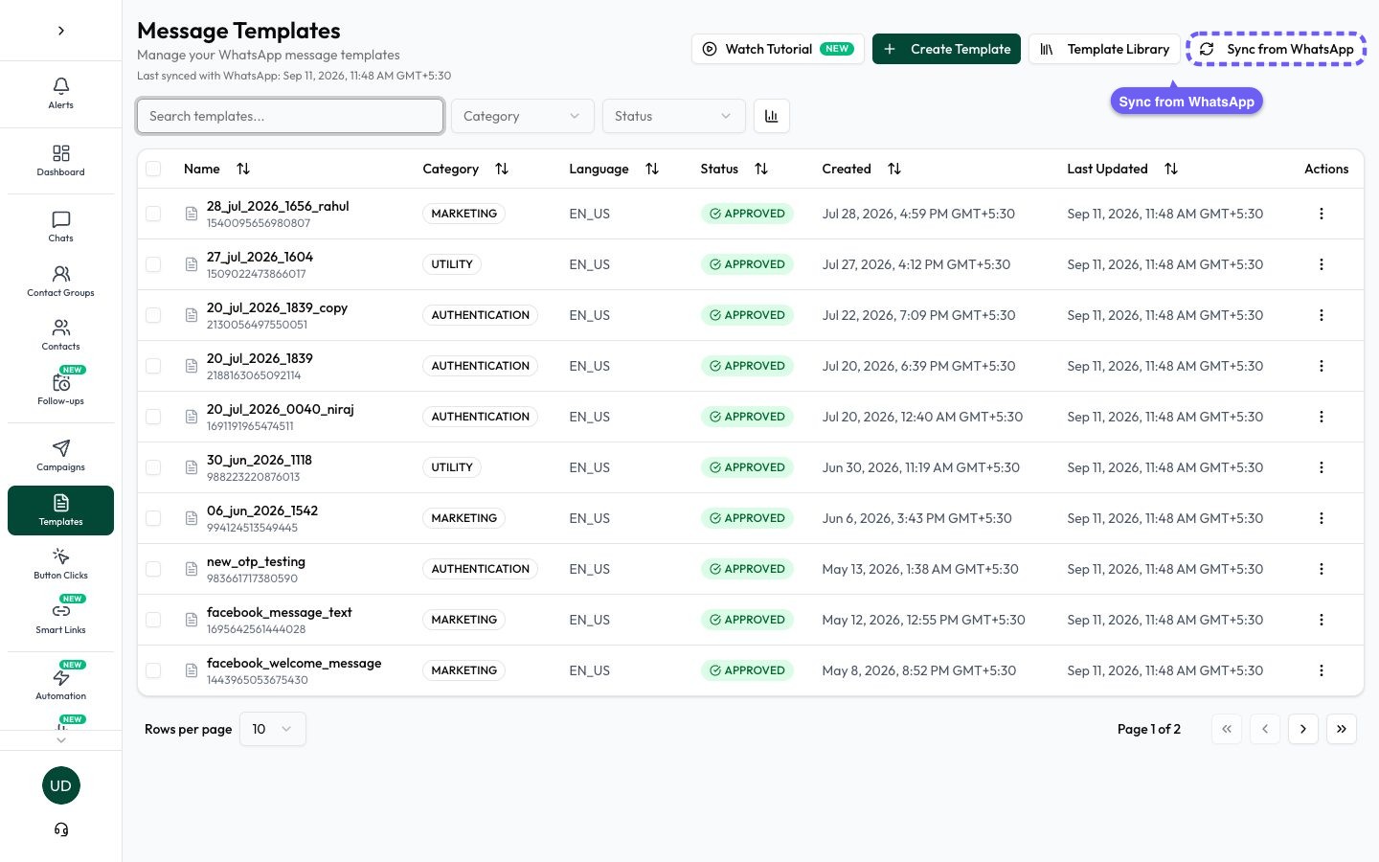This screenshot has width=1379, height=862.
Task: Open Button Clicks in sidebar
Action: tap(61, 563)
